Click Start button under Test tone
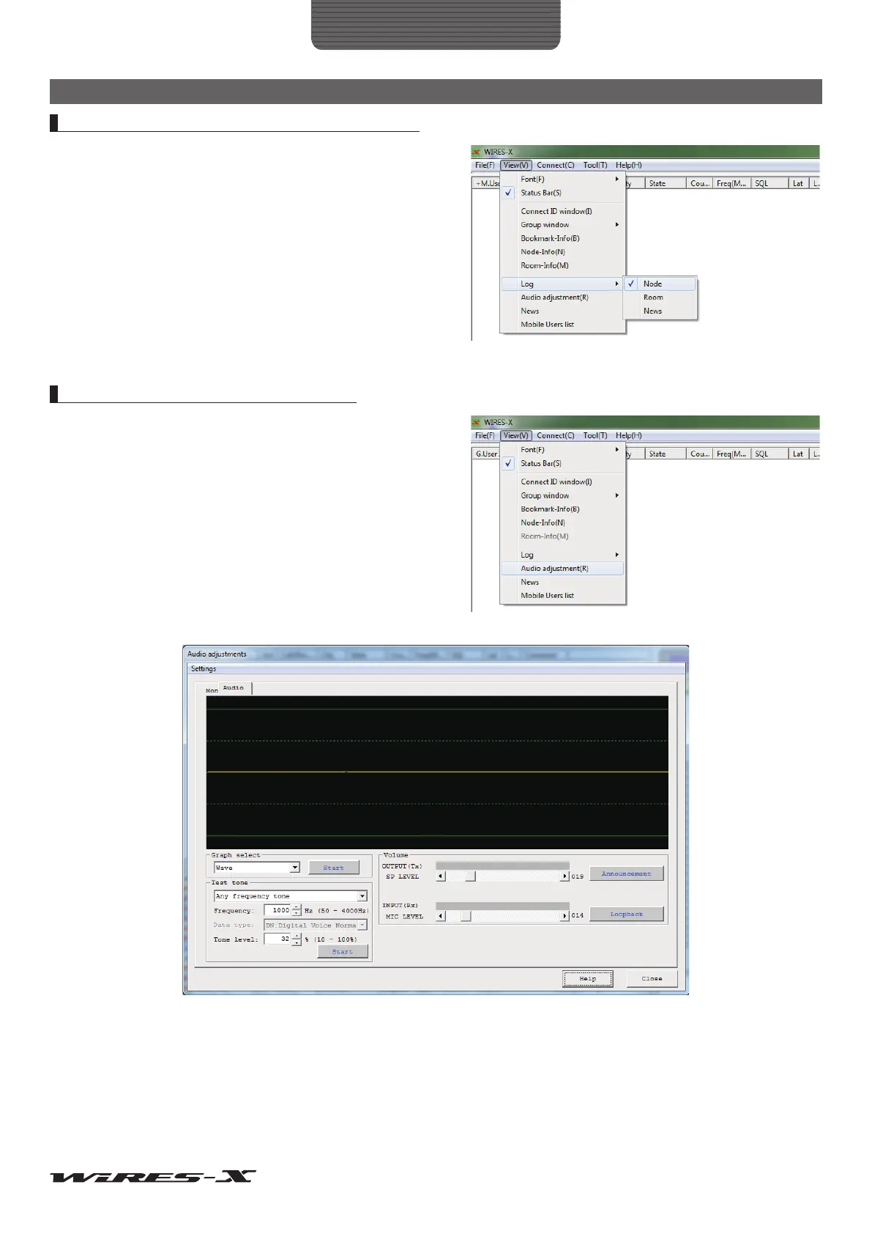 (x=343, y=952)
